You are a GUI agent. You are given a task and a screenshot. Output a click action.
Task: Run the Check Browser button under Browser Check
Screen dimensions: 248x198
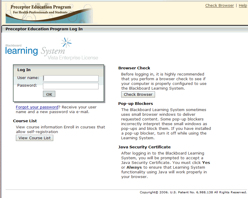[x=138, y=94]
